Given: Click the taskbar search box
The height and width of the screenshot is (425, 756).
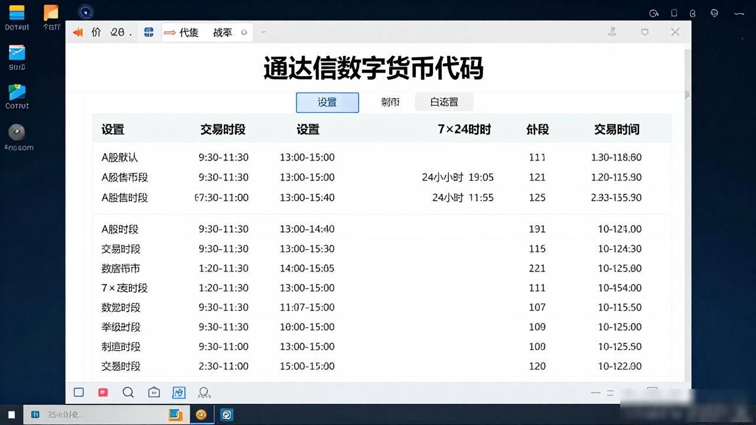Looking at the screenshot, I should [94, 415].
